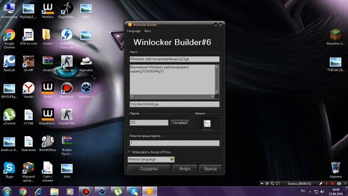Choose the lock icon via Иконка button
The width and height of the screenshot is (348, 196).
[x=207, y=124]
